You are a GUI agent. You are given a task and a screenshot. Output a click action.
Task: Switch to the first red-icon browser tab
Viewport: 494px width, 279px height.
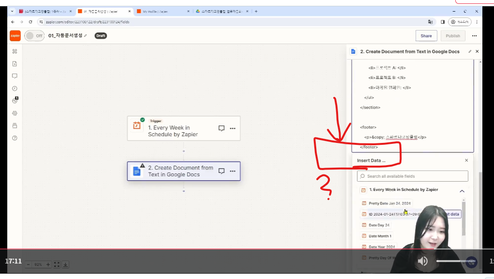coord(45,11)
